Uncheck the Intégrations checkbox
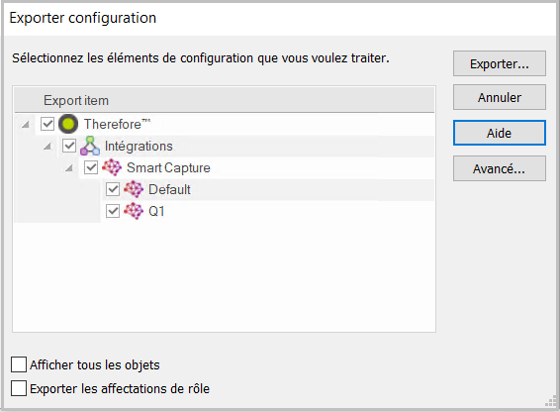 69,146
